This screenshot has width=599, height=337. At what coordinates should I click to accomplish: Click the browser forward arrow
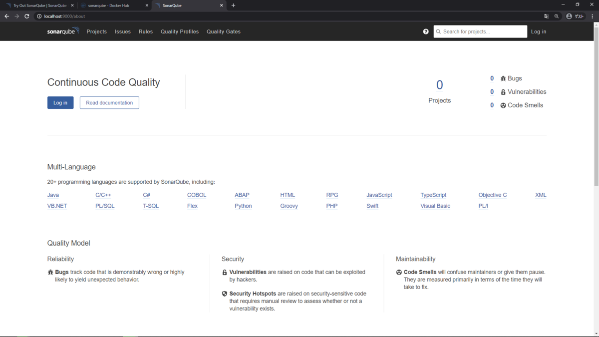click(x=16, y=16)
